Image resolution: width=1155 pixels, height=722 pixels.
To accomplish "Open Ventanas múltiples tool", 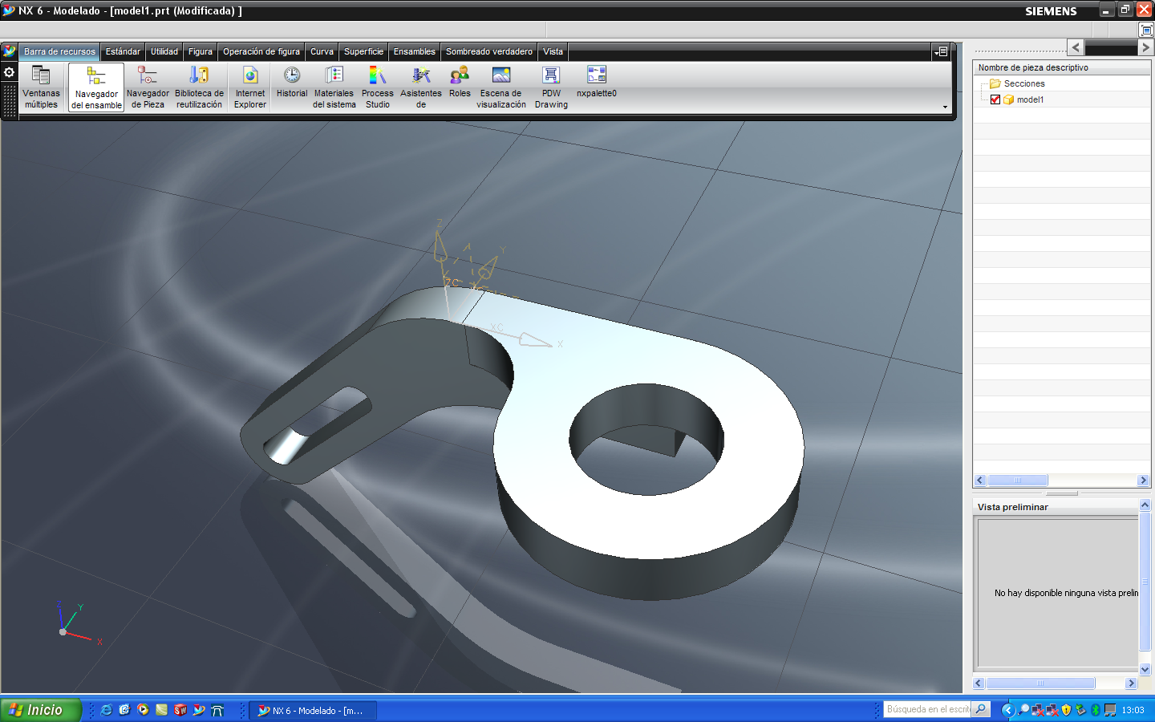I will (x=41, y=87).
